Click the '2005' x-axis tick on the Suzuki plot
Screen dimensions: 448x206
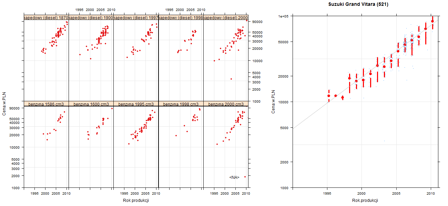tap(396, 194)
